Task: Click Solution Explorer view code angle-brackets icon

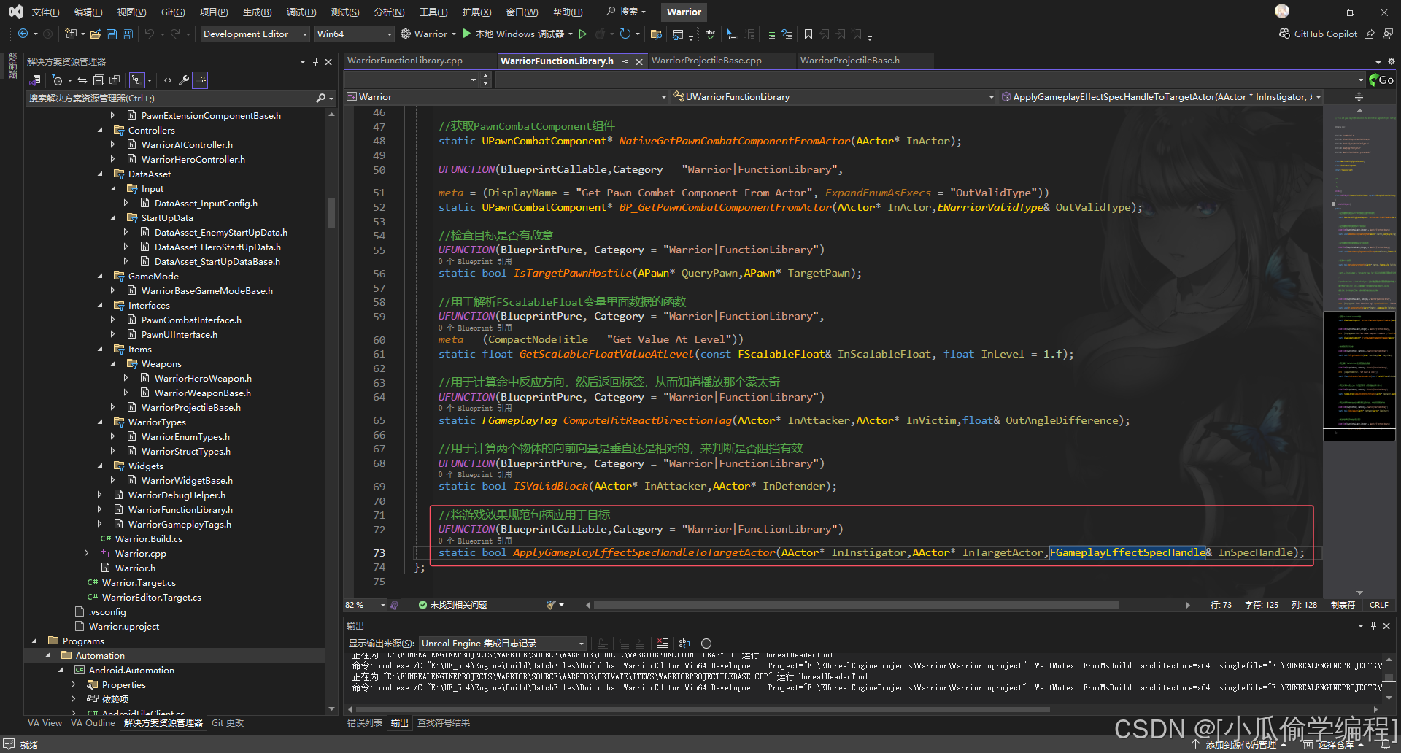Action: [168, 80]
